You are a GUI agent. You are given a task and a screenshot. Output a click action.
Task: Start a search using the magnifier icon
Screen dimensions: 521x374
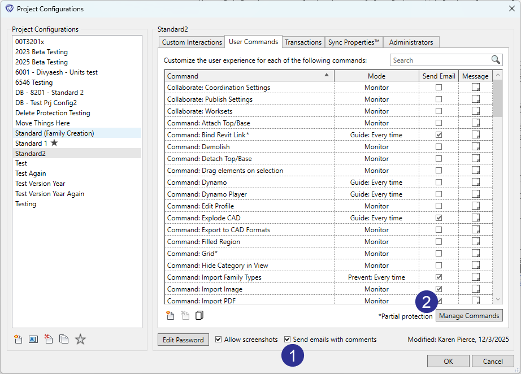(496, 59)
